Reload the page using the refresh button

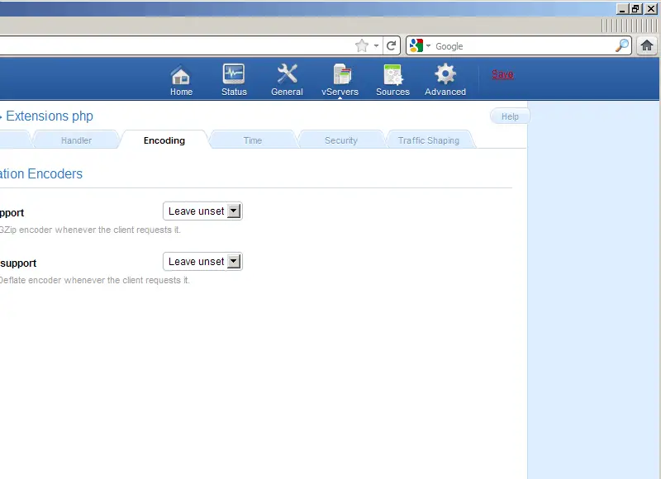392,46
